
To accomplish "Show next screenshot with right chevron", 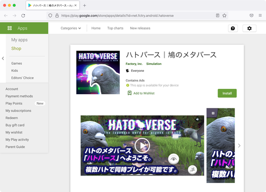I will (x=239, y=146).
